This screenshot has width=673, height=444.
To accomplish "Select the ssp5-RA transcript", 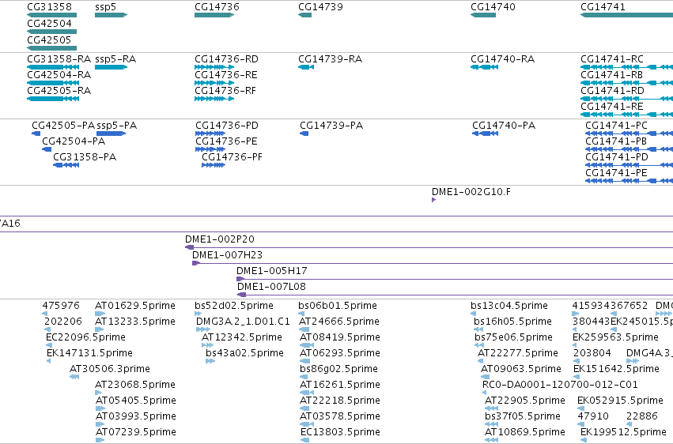I will (112, 67).
